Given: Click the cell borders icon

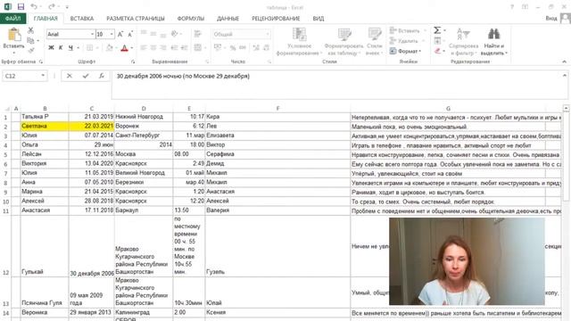Looking at the screenshot, I should 89,47.
